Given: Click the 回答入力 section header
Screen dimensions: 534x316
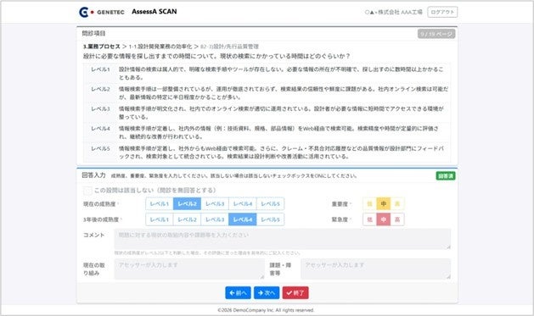Looking at the screenshot, I should [93, 175].
